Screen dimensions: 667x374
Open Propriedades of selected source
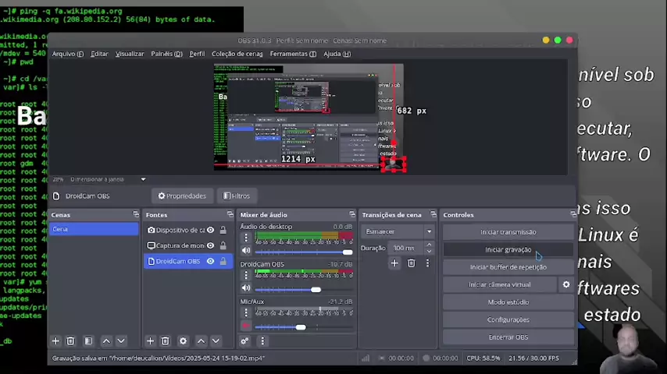(182, 196)
